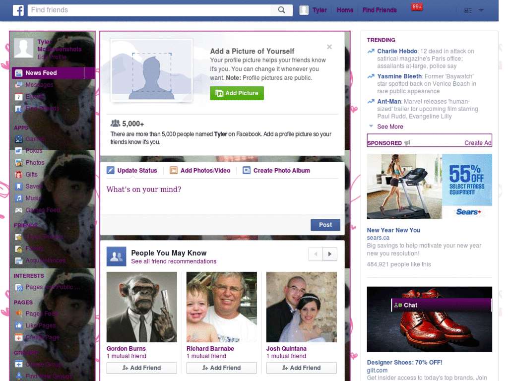Click the Family house icon

pyautogui.click(x=18, y=249)
